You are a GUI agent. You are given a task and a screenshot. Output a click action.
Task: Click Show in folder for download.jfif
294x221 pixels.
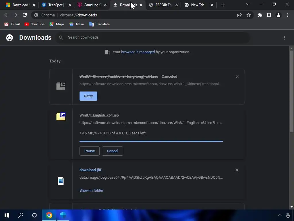(x=91, y=190)
